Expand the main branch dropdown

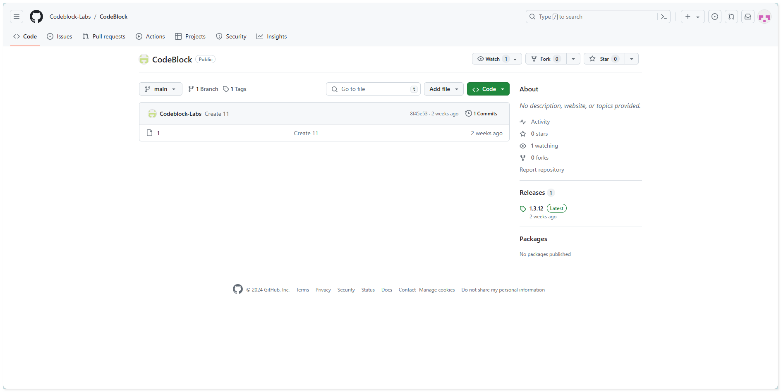point(161,89)
